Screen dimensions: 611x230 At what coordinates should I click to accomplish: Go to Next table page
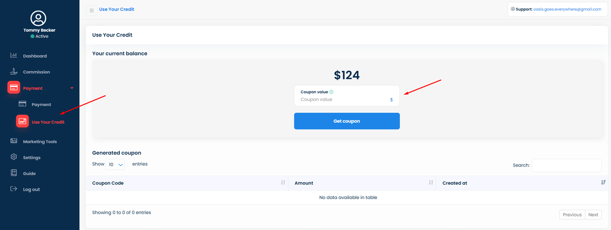click(593, 215)
